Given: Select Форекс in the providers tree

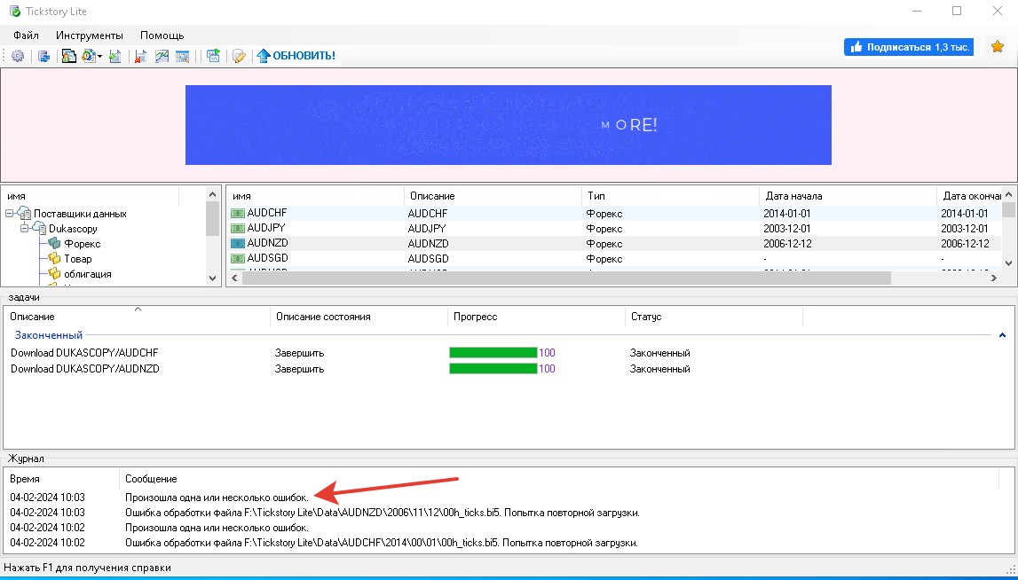Looking at the screenshot, I should [x=83, y=244].
